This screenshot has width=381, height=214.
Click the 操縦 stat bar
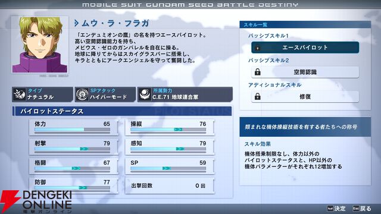pyautogui.click(x=168, y=130)
